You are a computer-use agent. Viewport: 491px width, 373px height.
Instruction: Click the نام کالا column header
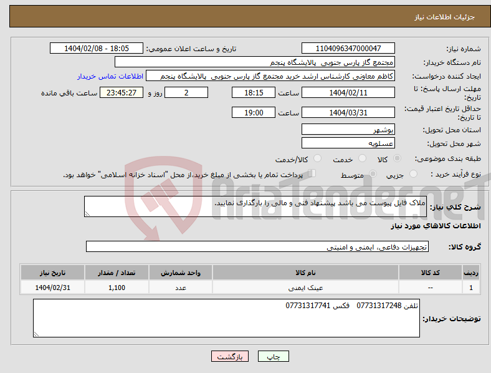(x=305, y=273)
